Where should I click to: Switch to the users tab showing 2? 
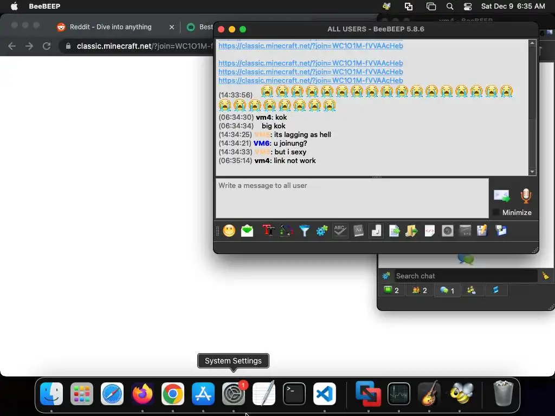(391, 290)
